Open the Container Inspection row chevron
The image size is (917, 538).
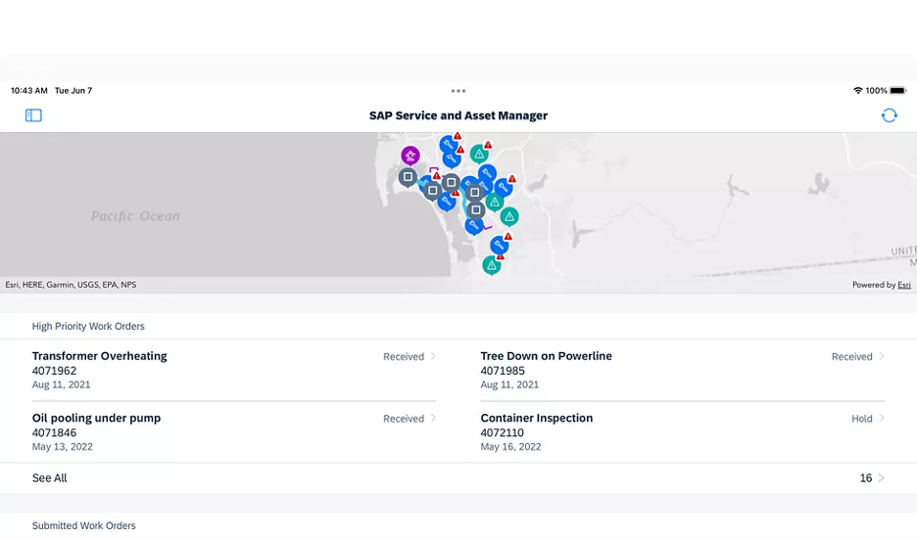(882, 418)
